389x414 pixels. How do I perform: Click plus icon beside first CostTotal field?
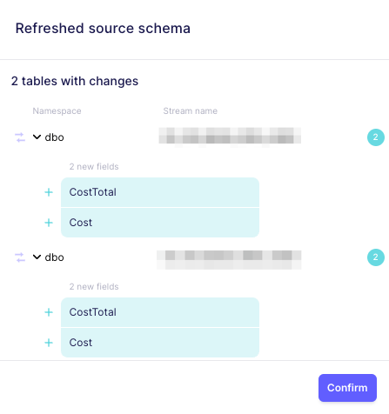pyautogui.click(x=49, y=192)
